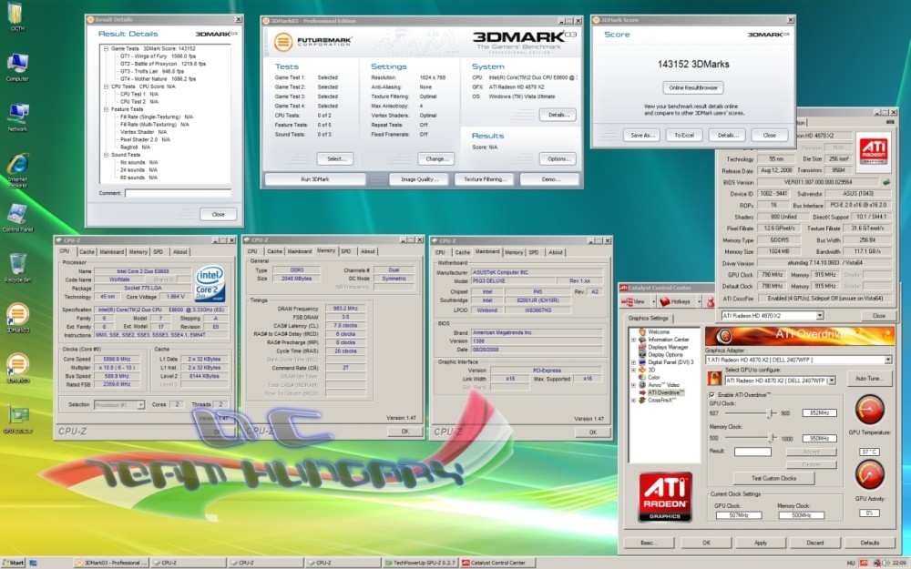
Task: Click the Intel Core 2 logo in CPU-Z
Action: (x=210, y=283)
